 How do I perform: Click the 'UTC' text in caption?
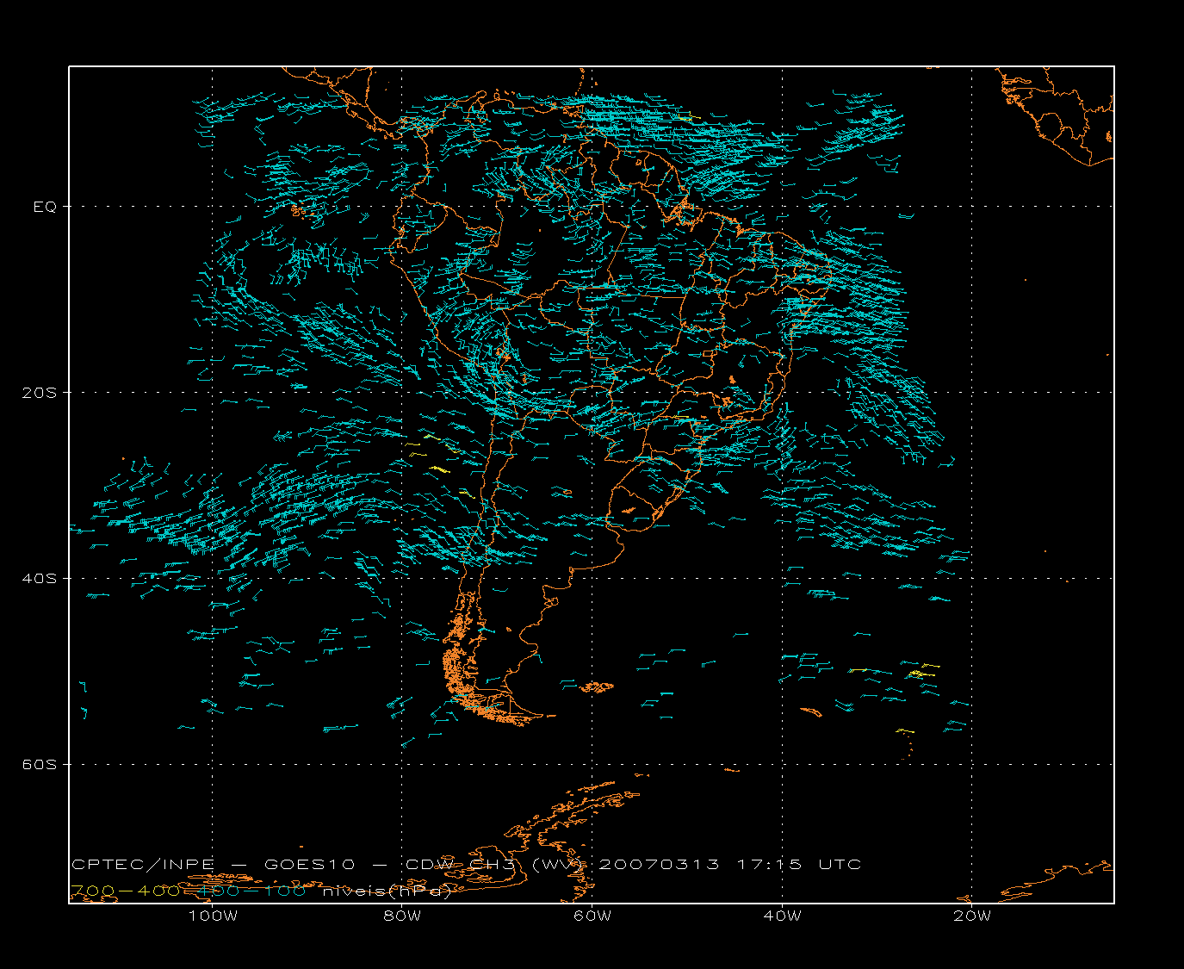pos(840,864)
